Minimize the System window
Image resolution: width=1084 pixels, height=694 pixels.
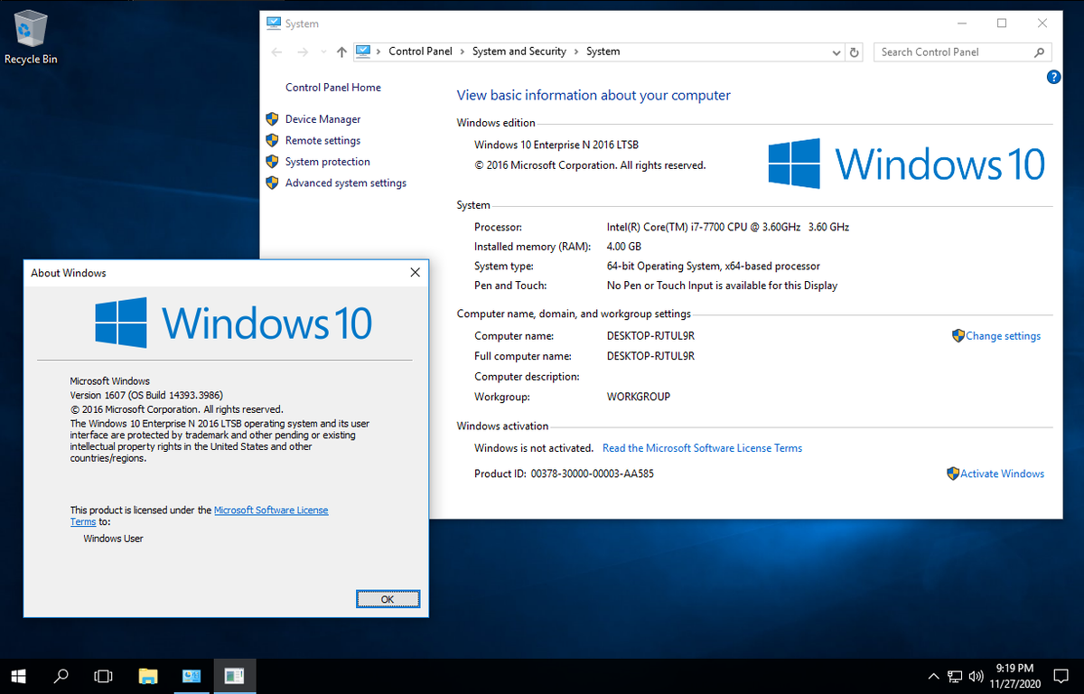(x=960, y=23)
